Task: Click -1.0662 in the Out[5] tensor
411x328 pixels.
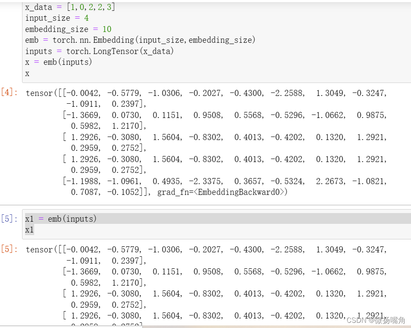Action: (x=328, y=271)
